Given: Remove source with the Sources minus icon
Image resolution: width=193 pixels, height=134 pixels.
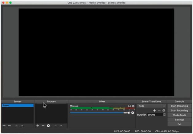Looking at the screenshot, I should pyautogui.click(x=43, y=126).
